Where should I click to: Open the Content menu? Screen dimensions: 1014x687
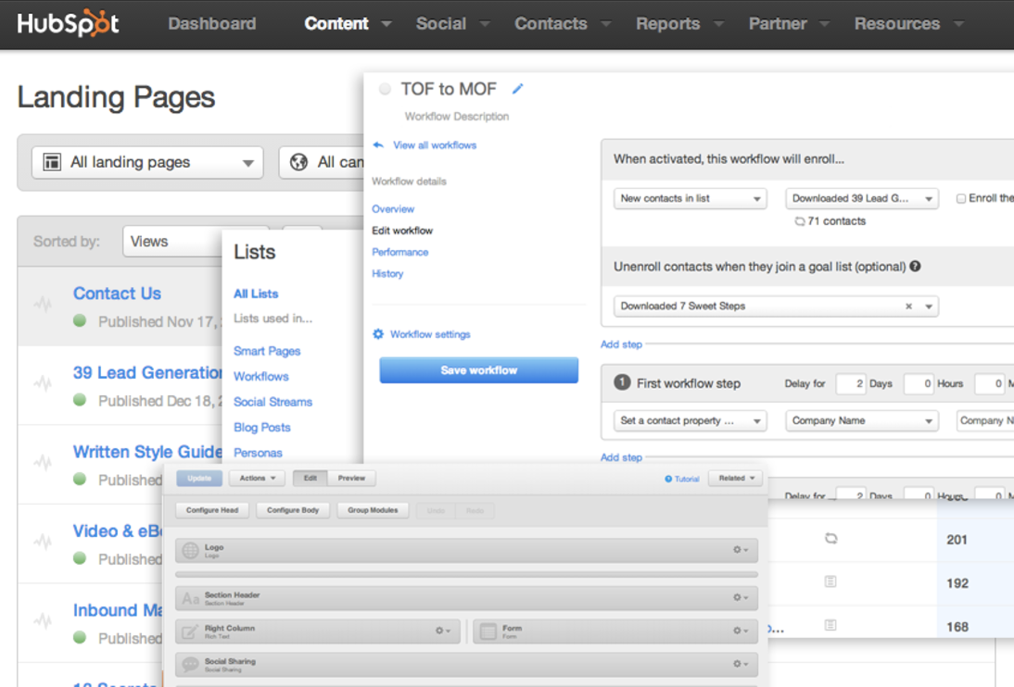348,24
